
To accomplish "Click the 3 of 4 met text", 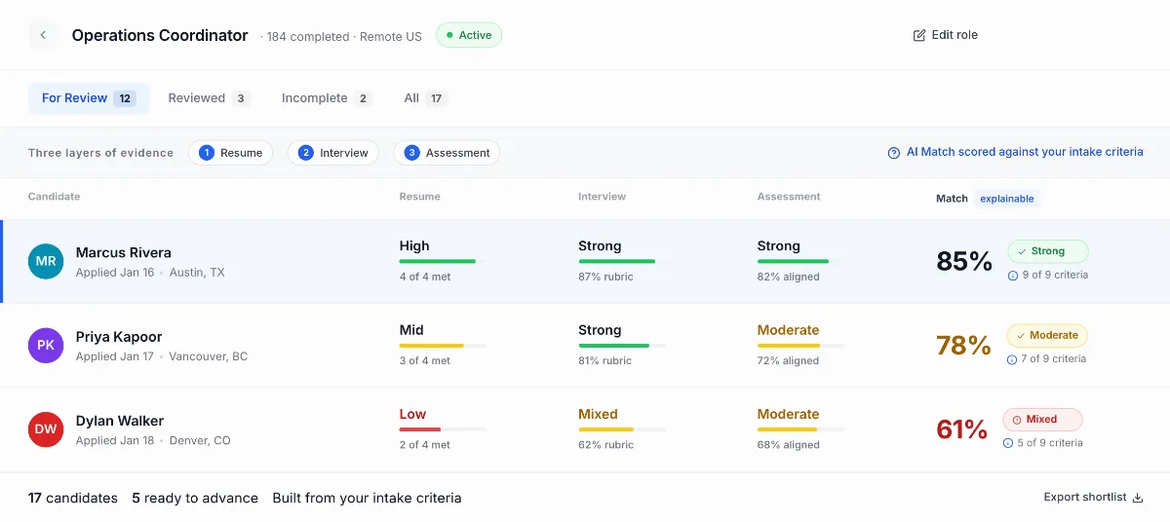I will 425,360.
